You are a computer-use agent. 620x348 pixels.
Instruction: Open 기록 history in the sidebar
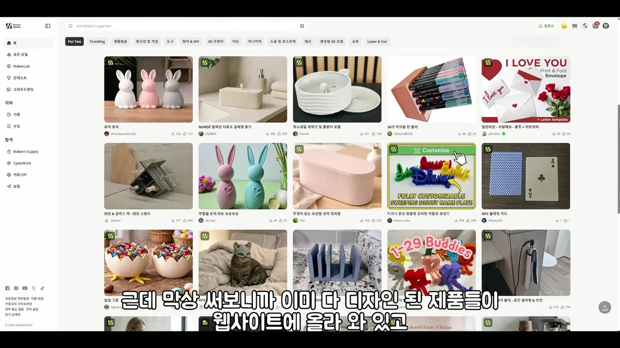(29, 115)
